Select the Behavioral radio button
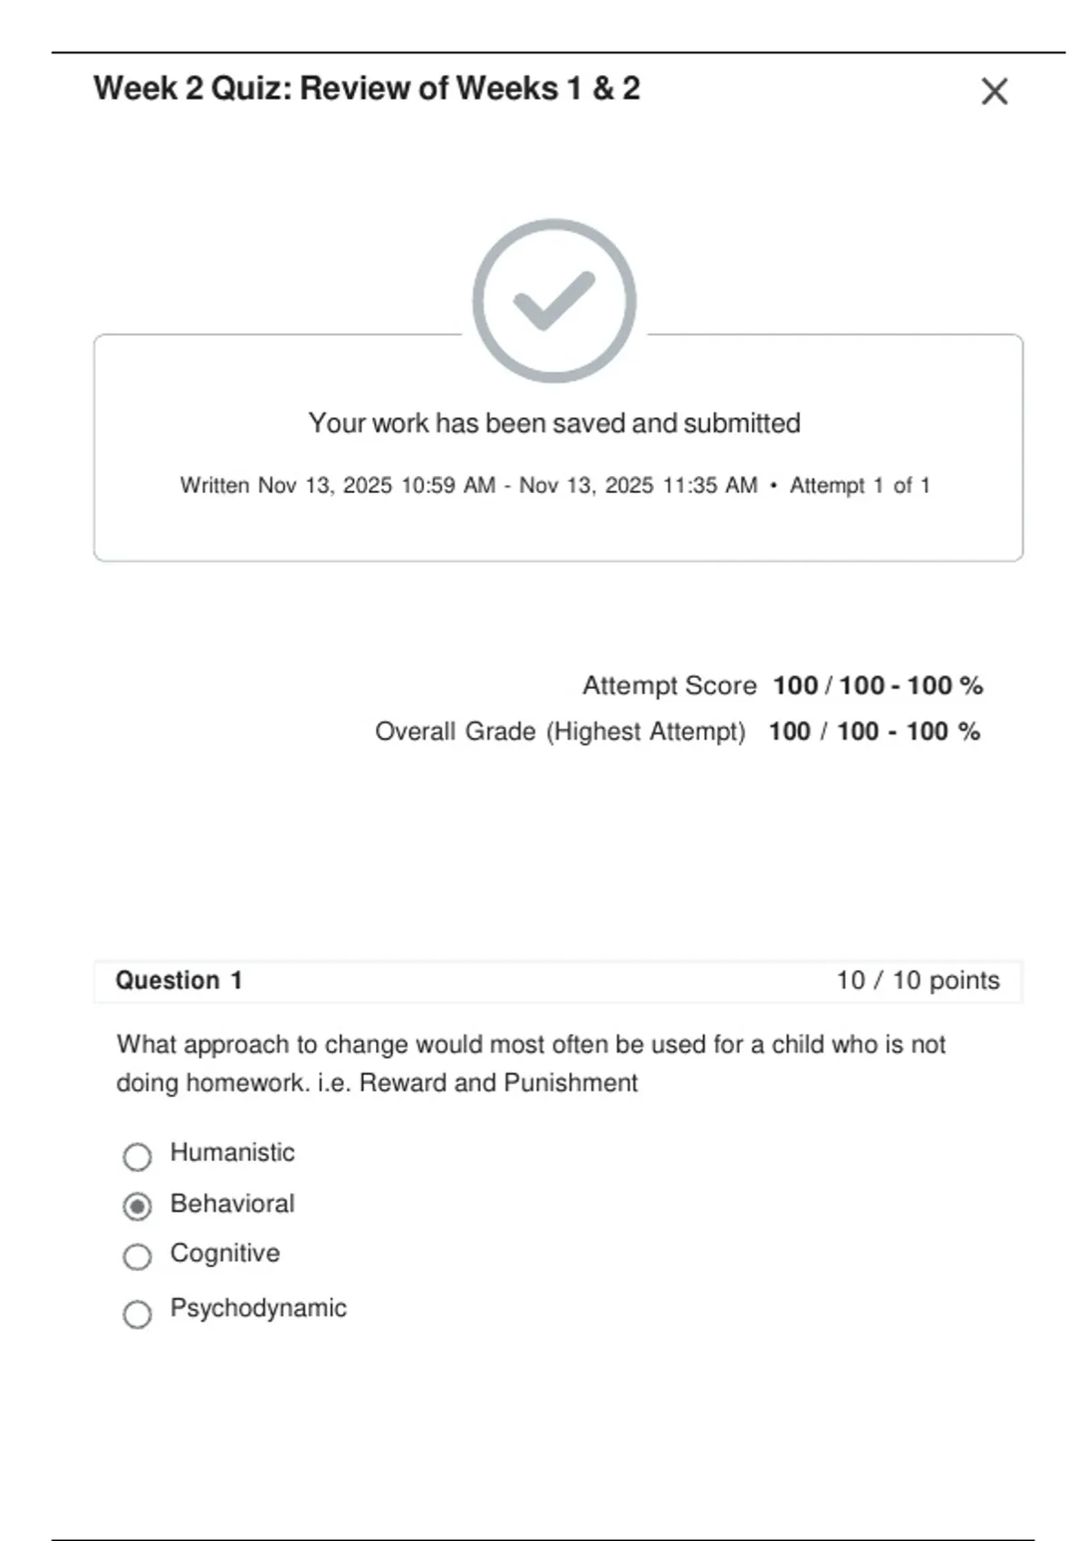Image resolution: width=1087 pixels, height=1541 pixels. 138,1207
